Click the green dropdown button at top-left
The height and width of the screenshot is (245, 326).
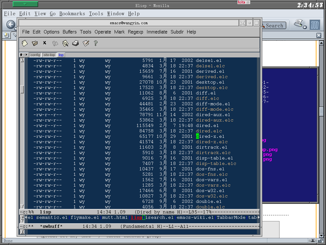[x=25, y=4]
